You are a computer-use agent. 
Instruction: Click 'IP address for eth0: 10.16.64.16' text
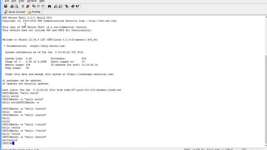(74, 65)
